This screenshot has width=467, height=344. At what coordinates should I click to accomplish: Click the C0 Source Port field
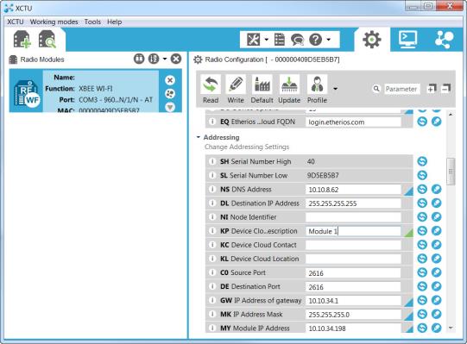353,273
